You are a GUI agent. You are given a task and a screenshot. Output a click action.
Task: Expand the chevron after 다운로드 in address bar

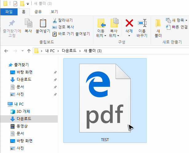coord(80,51)
